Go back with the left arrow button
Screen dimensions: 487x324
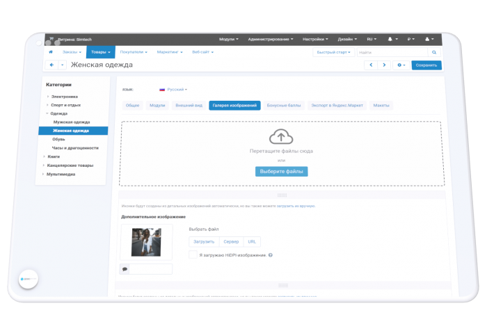tap(52, 65)
